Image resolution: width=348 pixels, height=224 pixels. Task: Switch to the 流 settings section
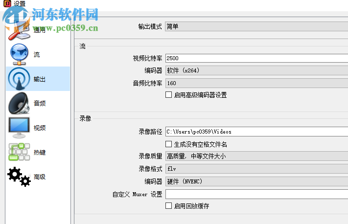[38, 54]
